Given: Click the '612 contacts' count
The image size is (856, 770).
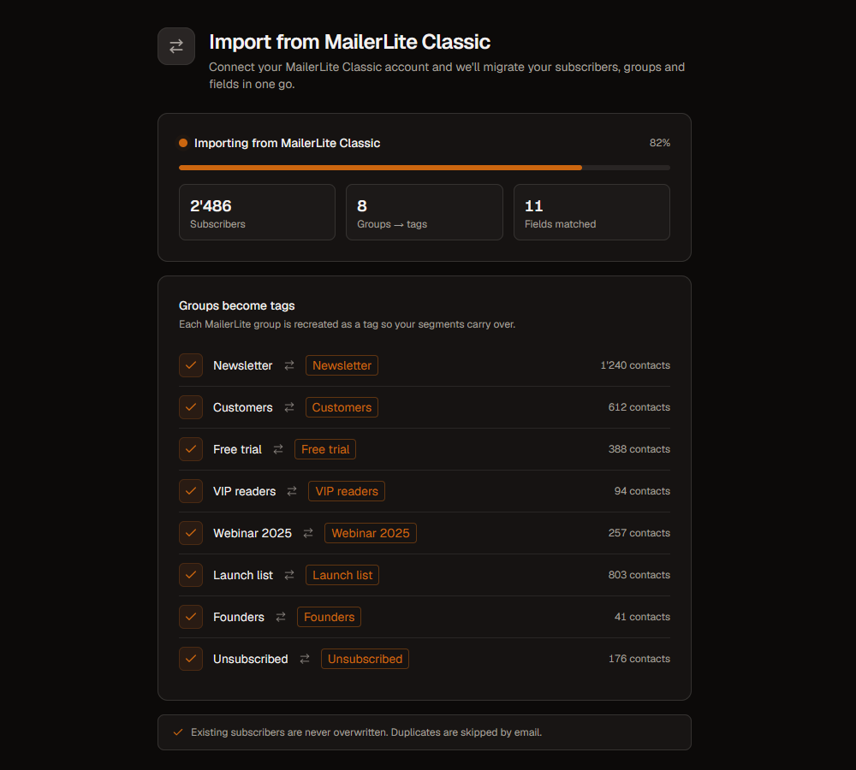Looking at the screenshot, I should (x=639, y=407).
